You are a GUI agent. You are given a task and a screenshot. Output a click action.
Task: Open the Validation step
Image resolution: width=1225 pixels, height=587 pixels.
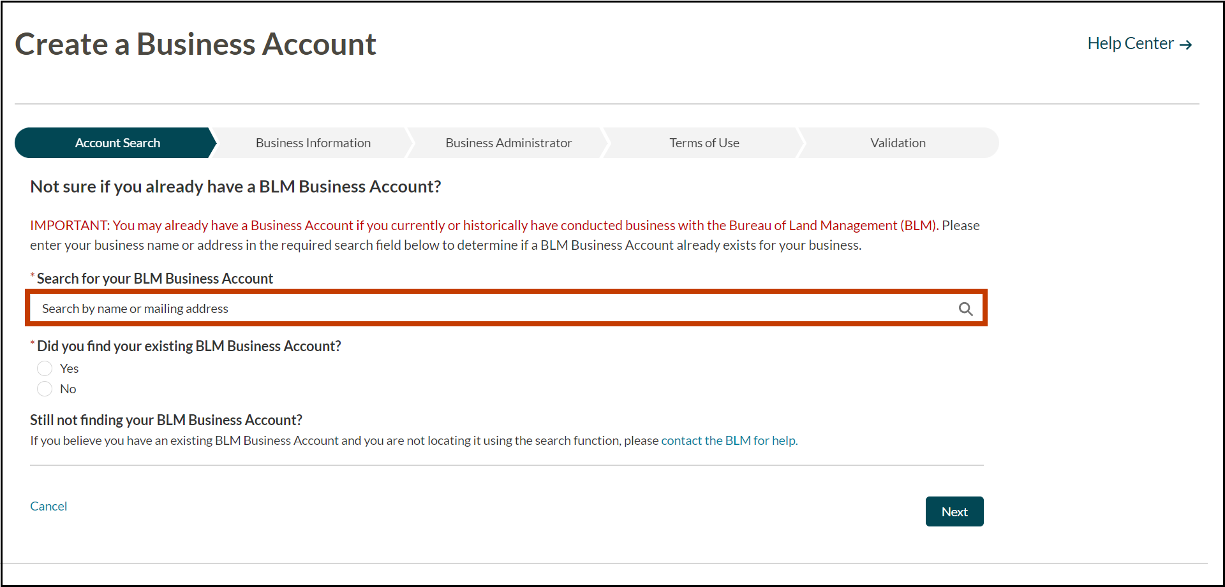point(898,143)
